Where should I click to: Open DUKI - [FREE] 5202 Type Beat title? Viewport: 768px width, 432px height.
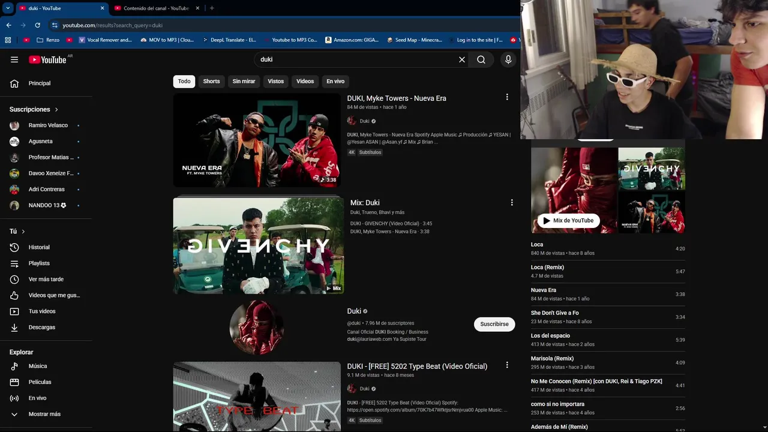click(x=417, y=366)
